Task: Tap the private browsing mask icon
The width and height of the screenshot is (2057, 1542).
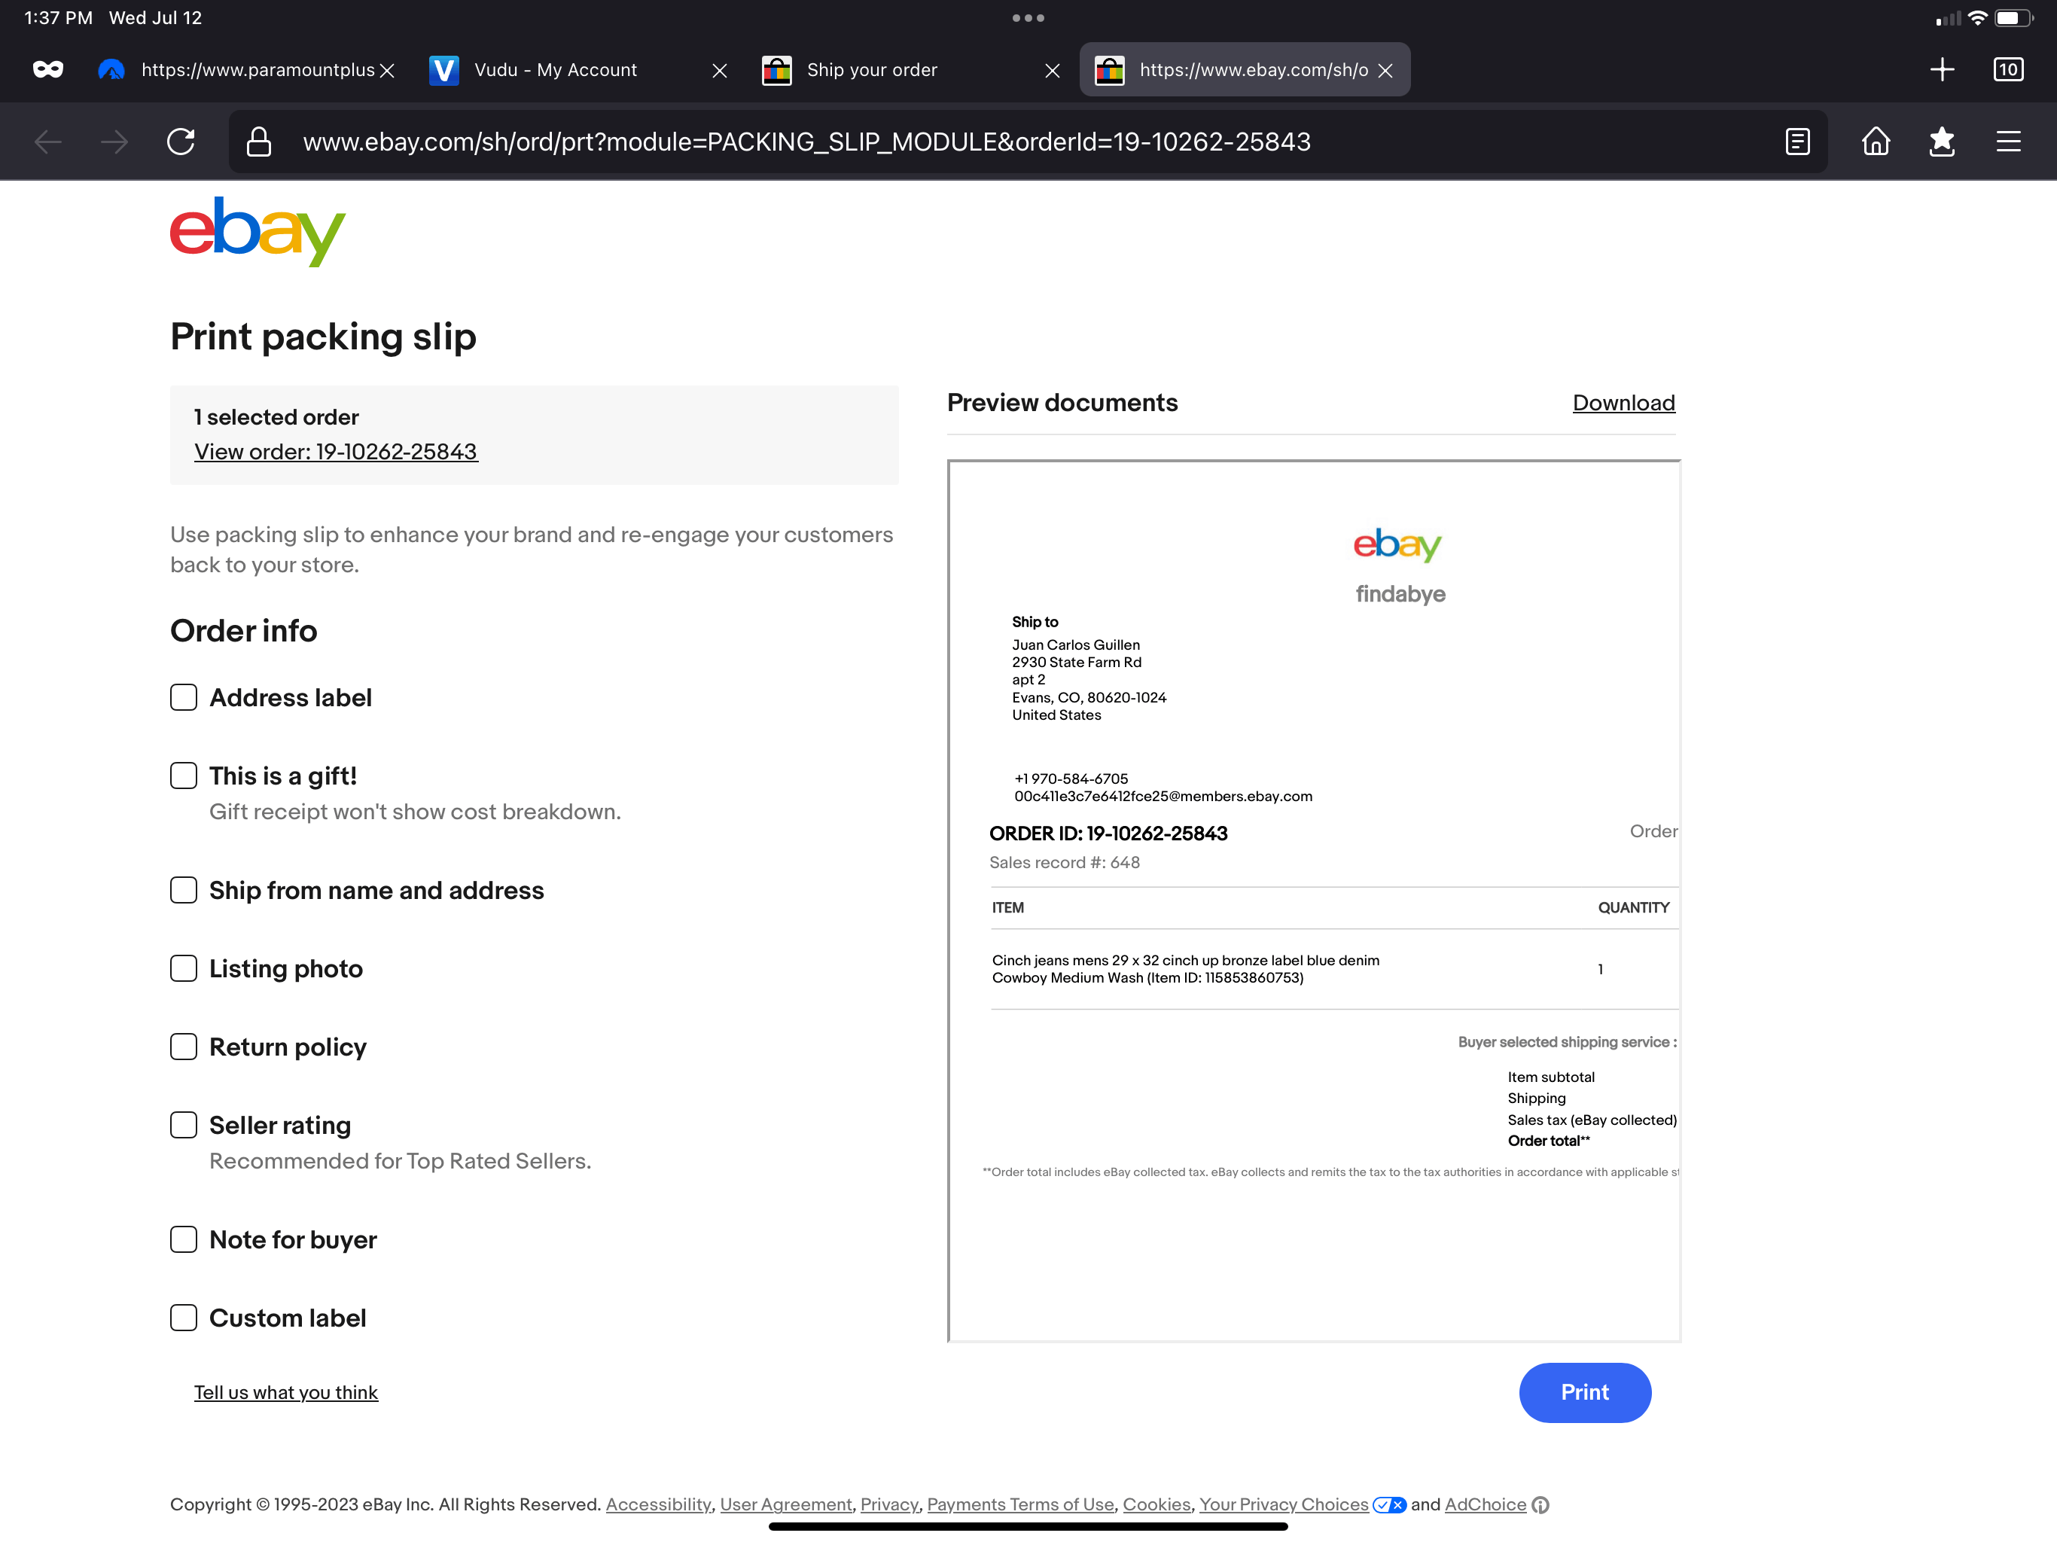Action: 47,70
